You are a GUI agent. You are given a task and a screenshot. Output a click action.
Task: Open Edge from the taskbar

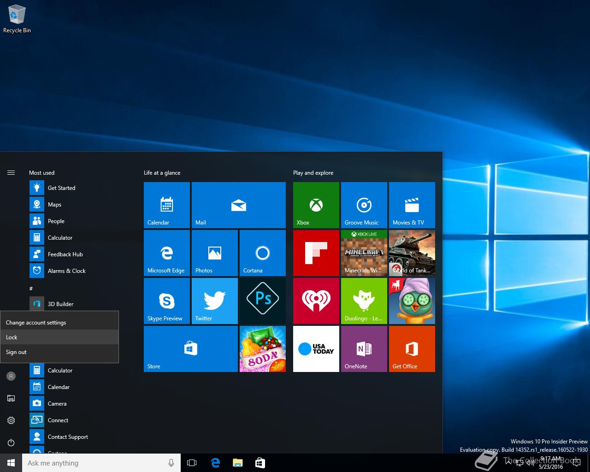(x=215, y=463)
